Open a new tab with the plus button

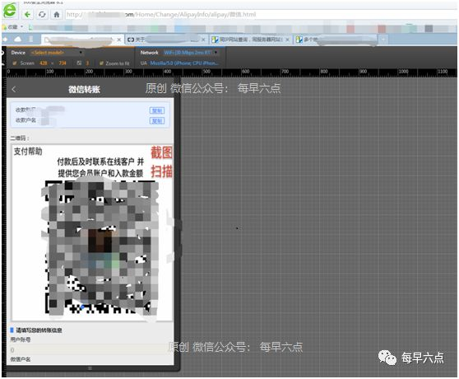point(383,40)
